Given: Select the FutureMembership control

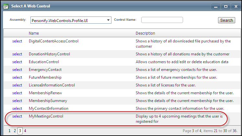Looking at the screenshot, I should click(17, 77).
